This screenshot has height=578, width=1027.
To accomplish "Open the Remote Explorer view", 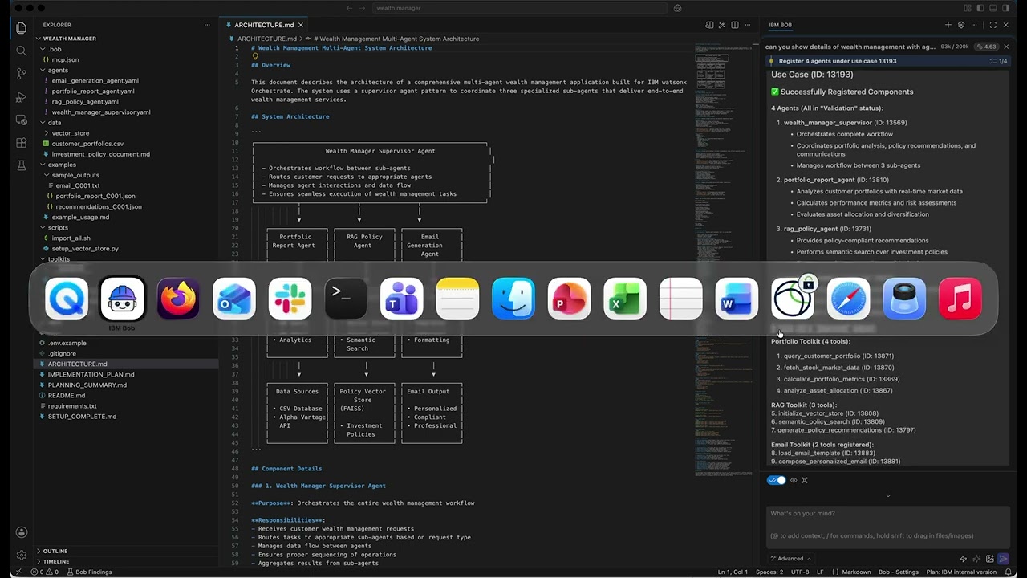I will pyautogui.click(x=22, y=120).
